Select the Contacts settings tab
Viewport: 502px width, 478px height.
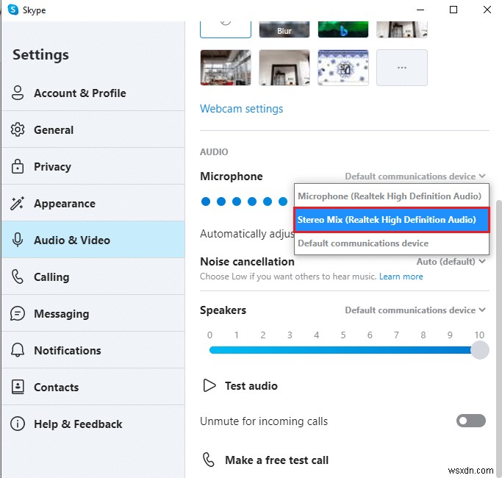pos(56,388)
